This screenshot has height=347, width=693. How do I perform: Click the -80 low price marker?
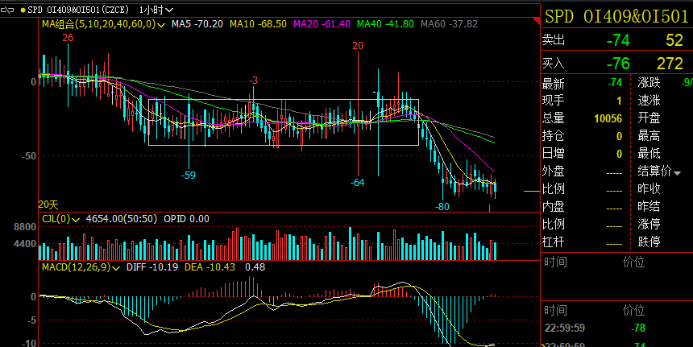(x=442, y=207)
